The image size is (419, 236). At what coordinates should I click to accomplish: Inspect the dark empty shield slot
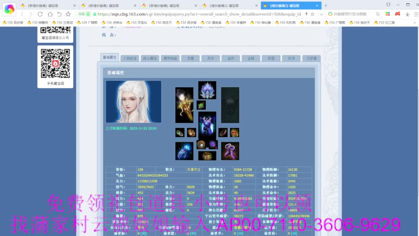point(230,105)
